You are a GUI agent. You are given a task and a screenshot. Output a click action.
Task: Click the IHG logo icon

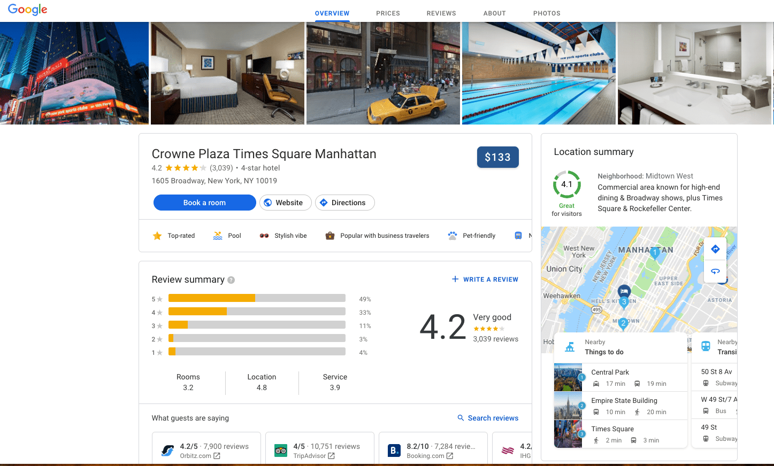click(508, 451)
